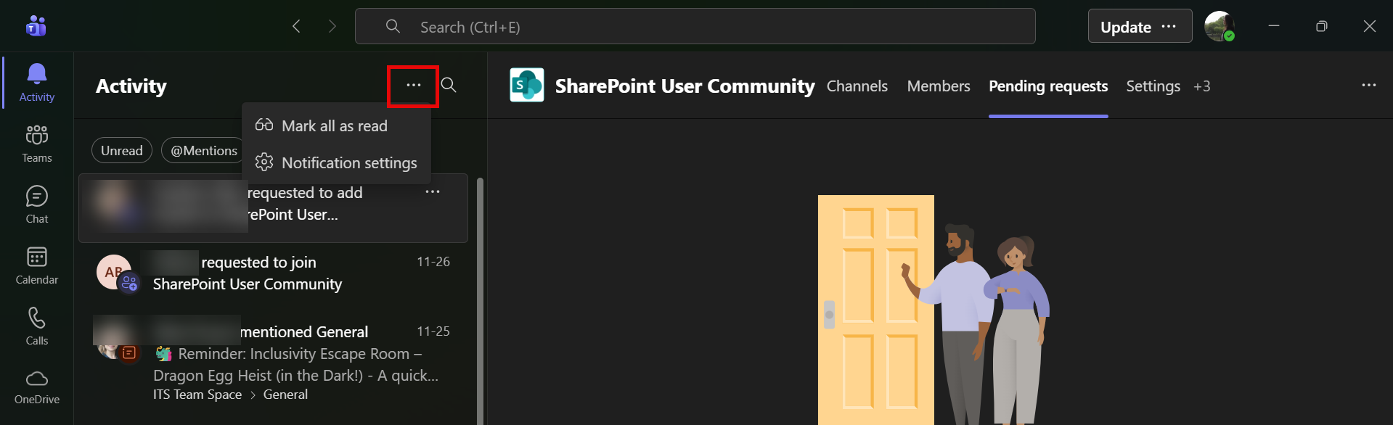This screenshot has width=1393, height=425.
Task: Click the SharePoint User Community team icon
Action: click(x=527, y=86)
